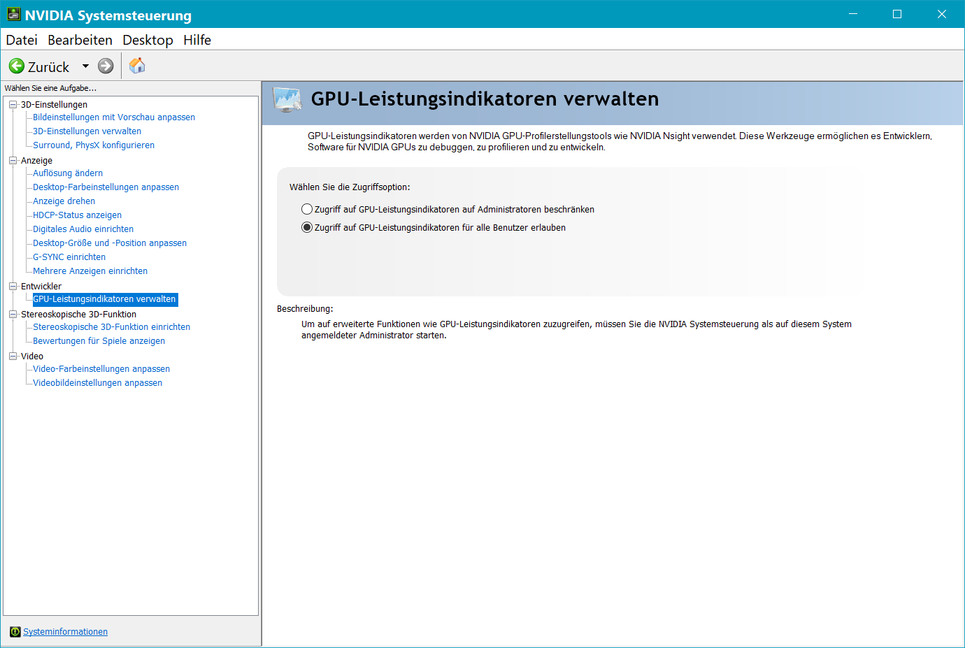Click the green Zurück back arrow
The width and height of the screenshot is (965, 648).
coord(17,66)
